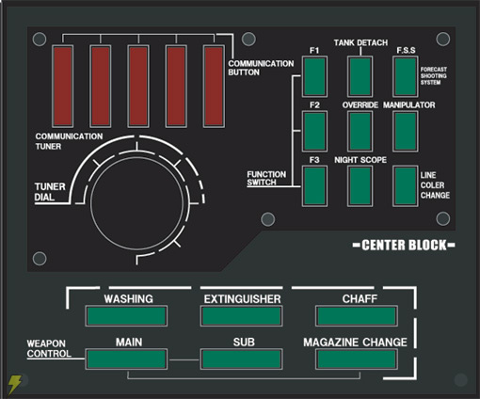
Task: Click the lightning bolt icon in the corner
Action: (x=14, y=384)
